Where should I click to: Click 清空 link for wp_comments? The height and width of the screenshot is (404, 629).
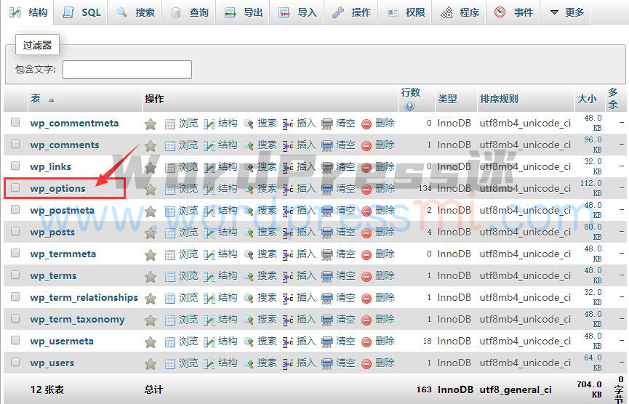coord(346,145)
